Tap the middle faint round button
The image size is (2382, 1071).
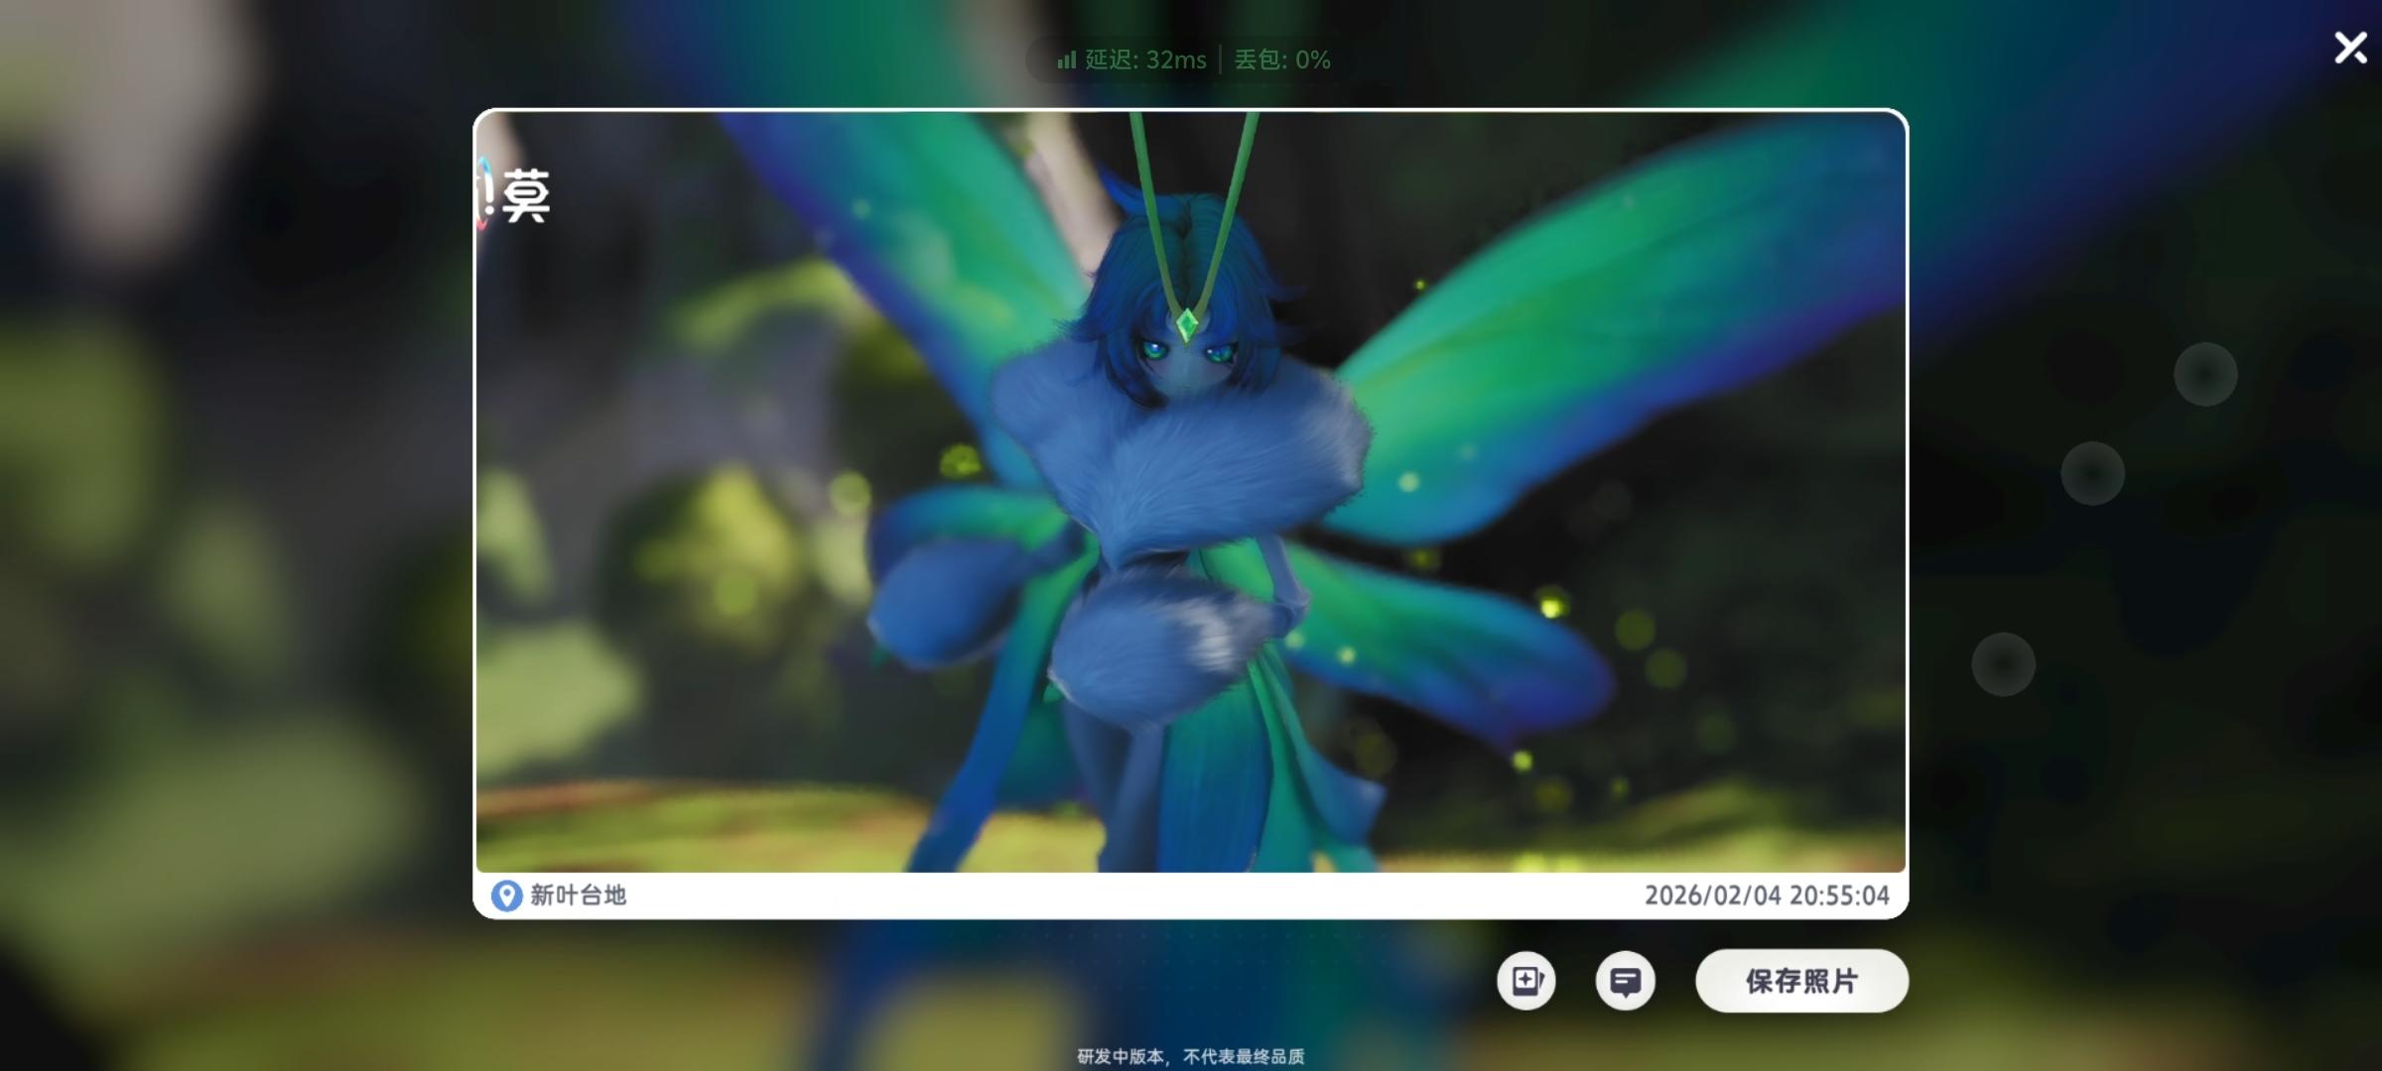2092,473
